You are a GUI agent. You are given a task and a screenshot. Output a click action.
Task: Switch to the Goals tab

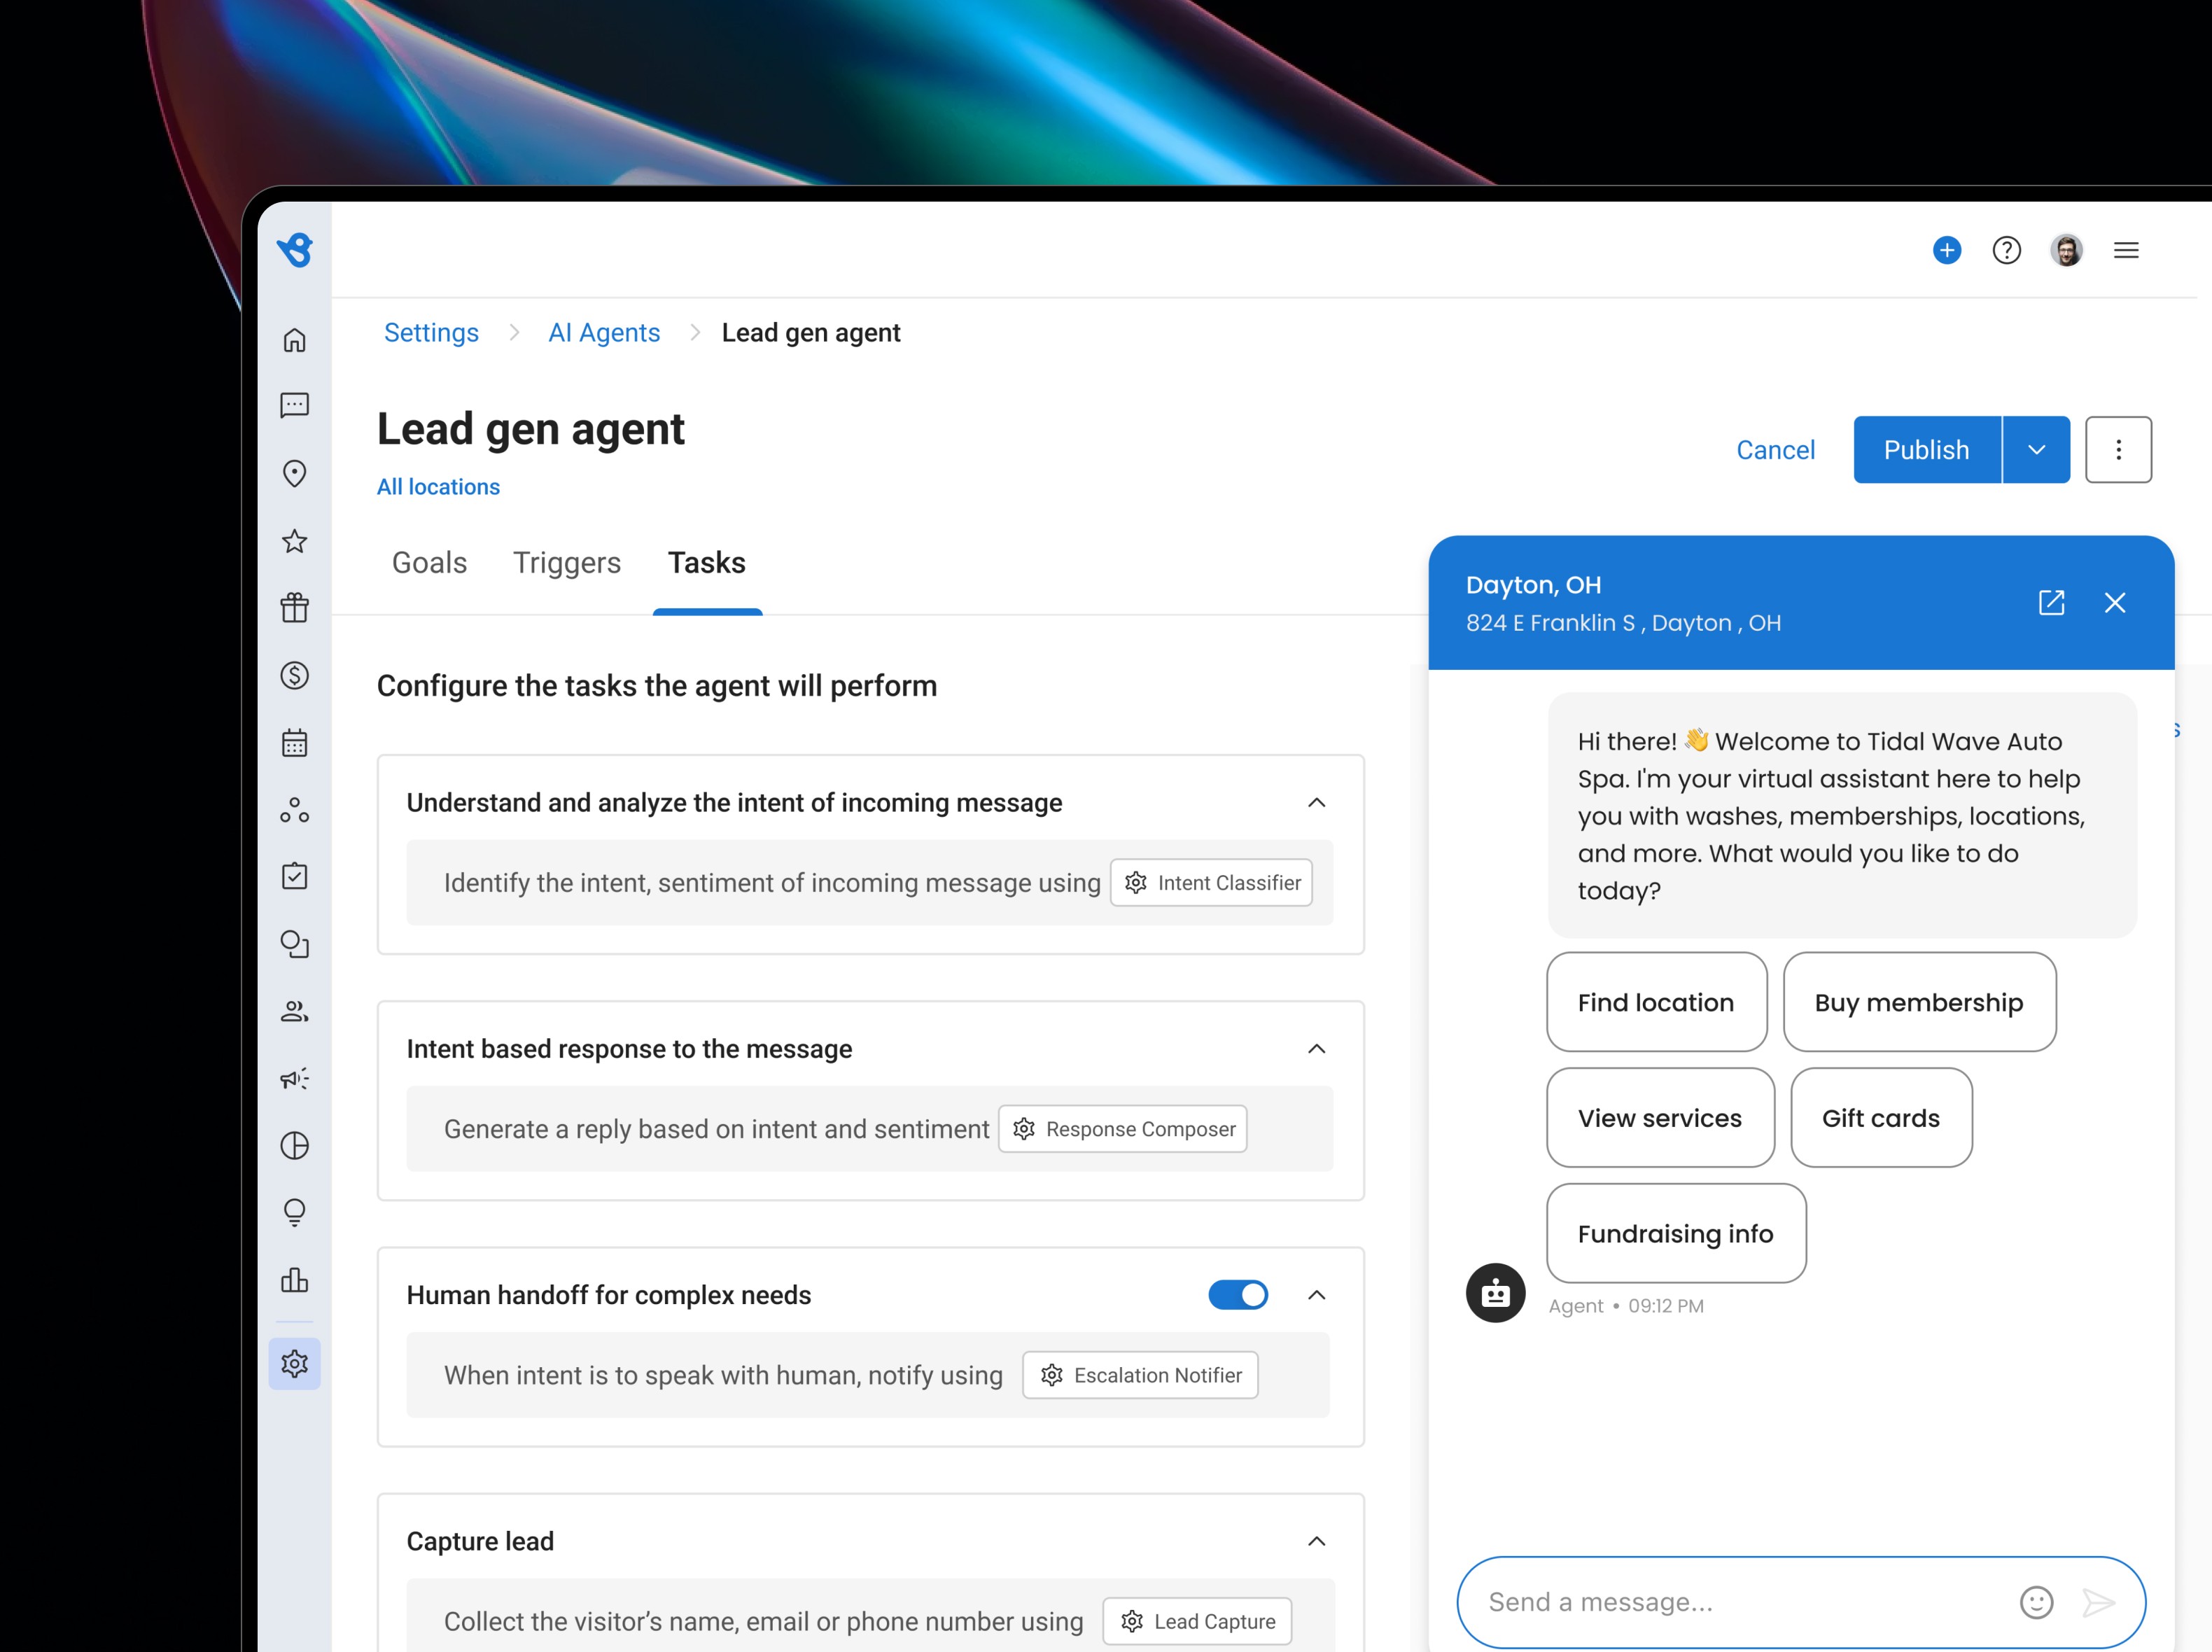[429, 563]
